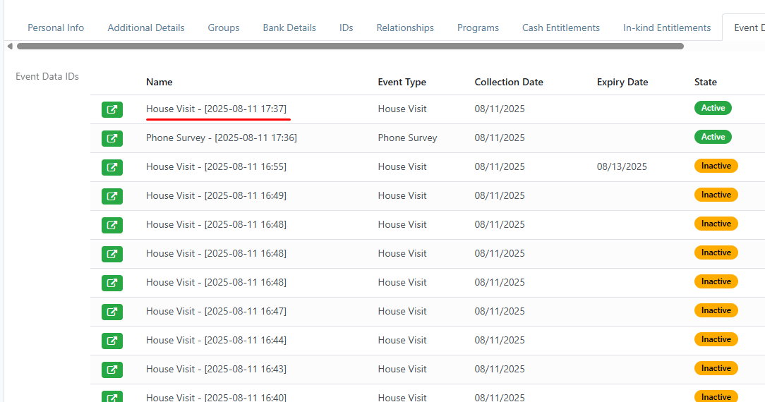Select "House Visit - [2025-08-11 16:55]" name

[x=216, y=166]
